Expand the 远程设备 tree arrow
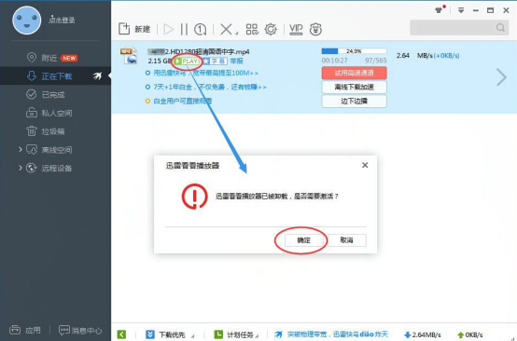The image size is (517, 341). (21, 169)
